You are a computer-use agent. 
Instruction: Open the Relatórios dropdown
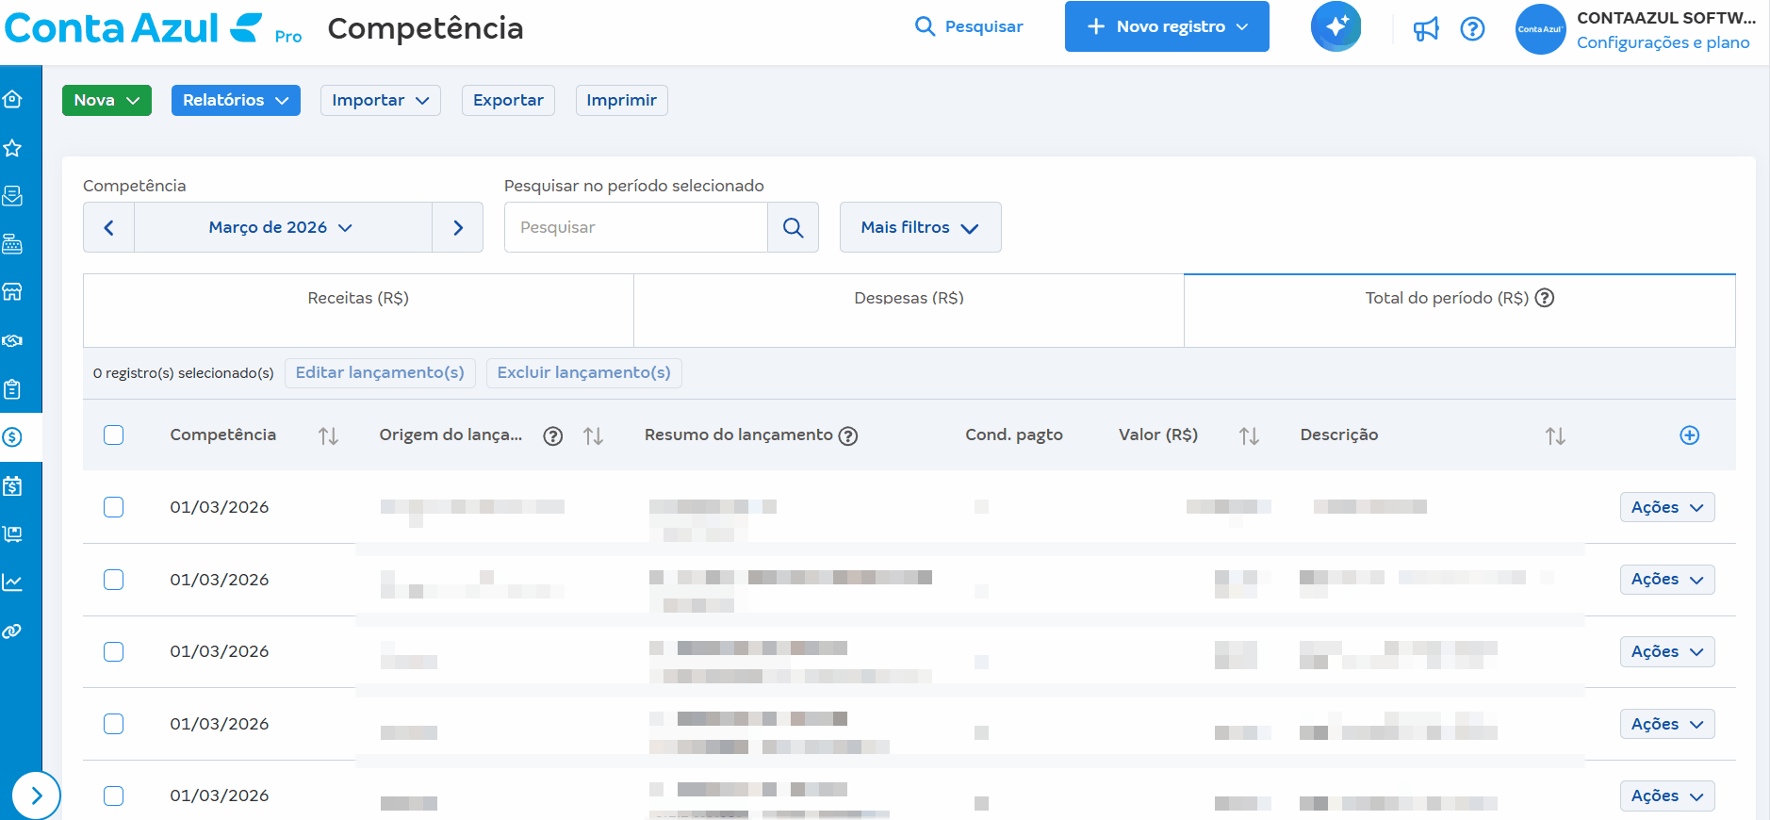(236, 100)
